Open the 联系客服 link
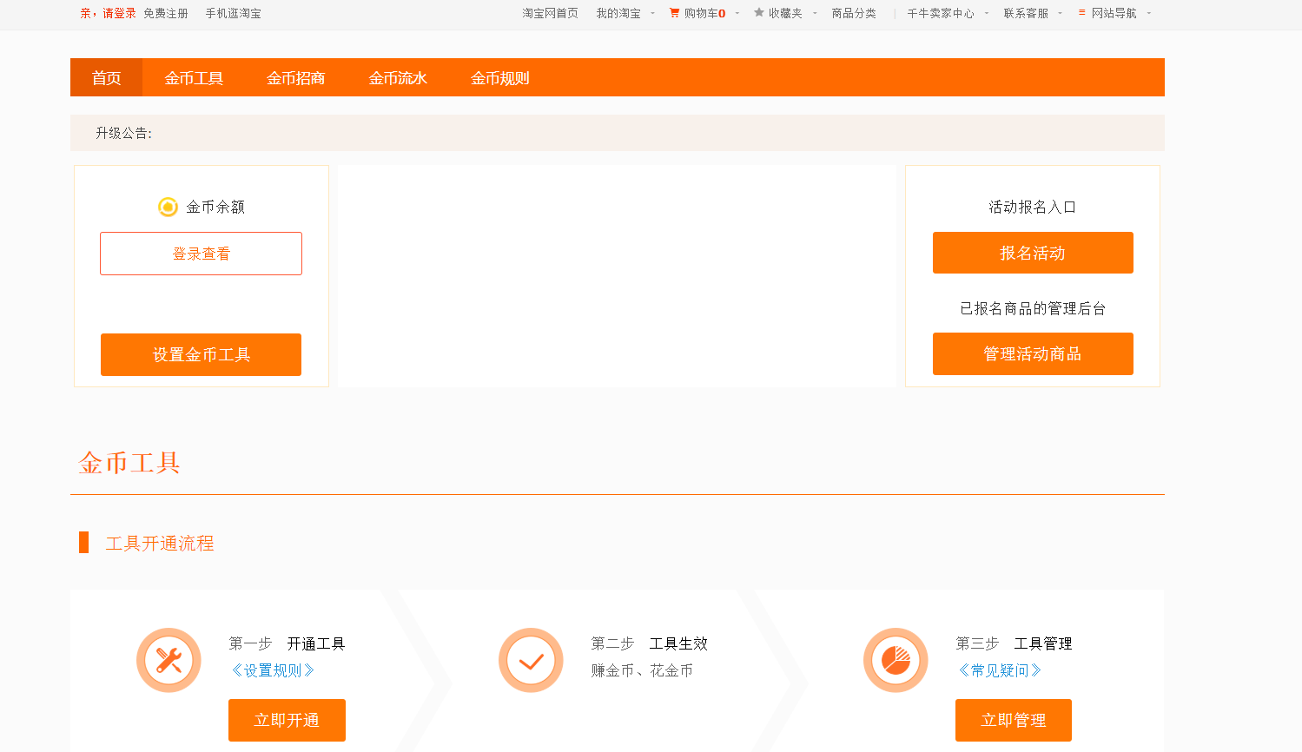 pyautogui.click(x=1026, y=13)
